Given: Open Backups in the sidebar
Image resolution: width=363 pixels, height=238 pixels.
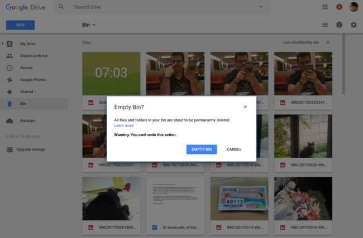Looking at the screenshot, I should pos(28,120).
